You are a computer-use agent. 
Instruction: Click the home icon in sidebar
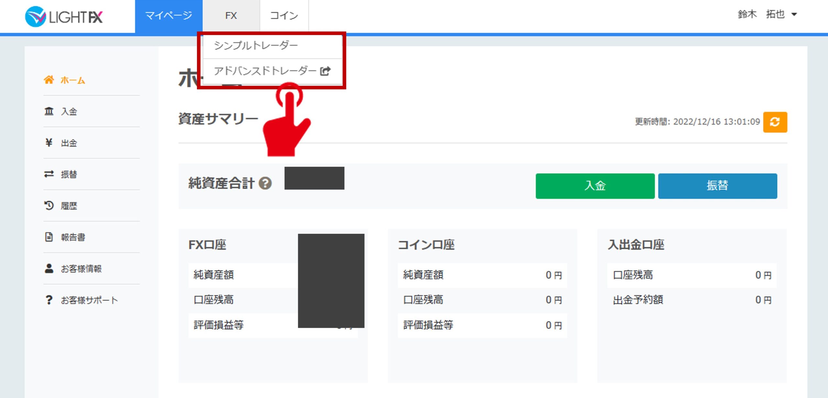click(x=49, y=80)
